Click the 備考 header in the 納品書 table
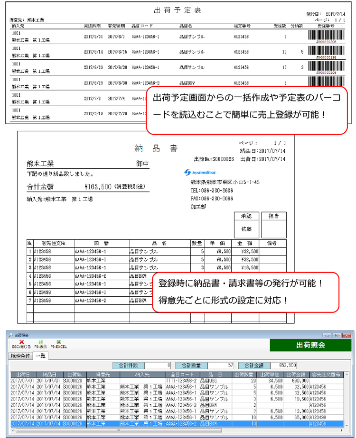This screenshot has width=356, height=438. pyautogui.click(x=272, y=243)
